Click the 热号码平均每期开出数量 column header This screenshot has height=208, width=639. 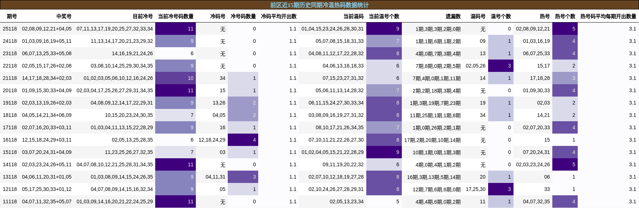[608, 16]
